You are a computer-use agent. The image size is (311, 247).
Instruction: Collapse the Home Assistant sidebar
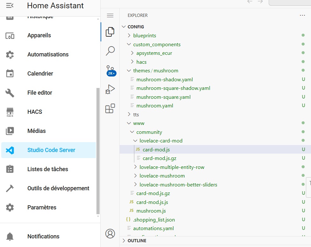tap(10, 5)
